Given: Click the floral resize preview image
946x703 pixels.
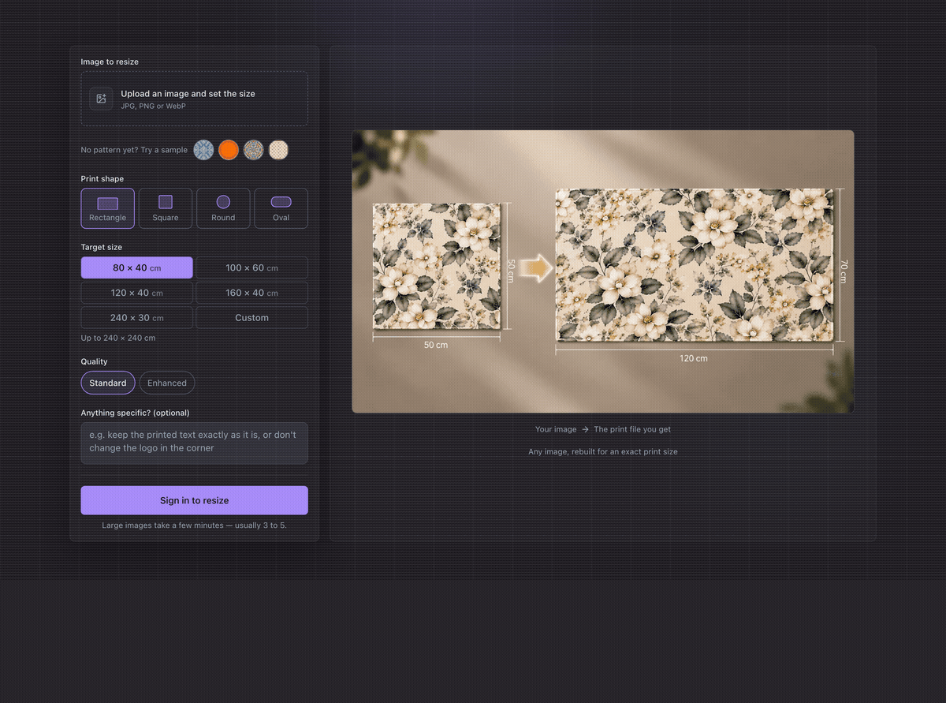Looking at the screenshot, I should 603,271.
